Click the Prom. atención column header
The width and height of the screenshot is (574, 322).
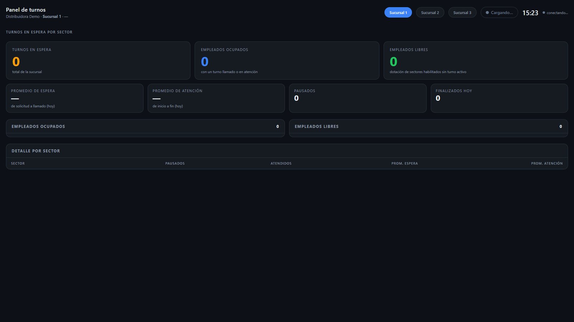coord(547,164)
